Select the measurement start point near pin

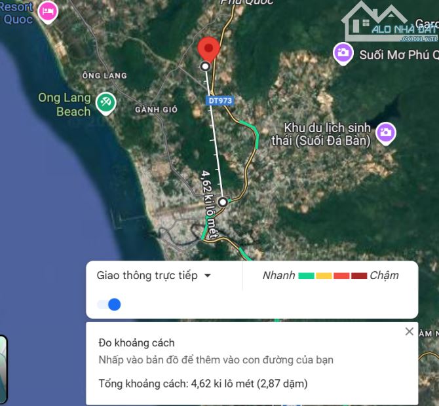(206, 66)
